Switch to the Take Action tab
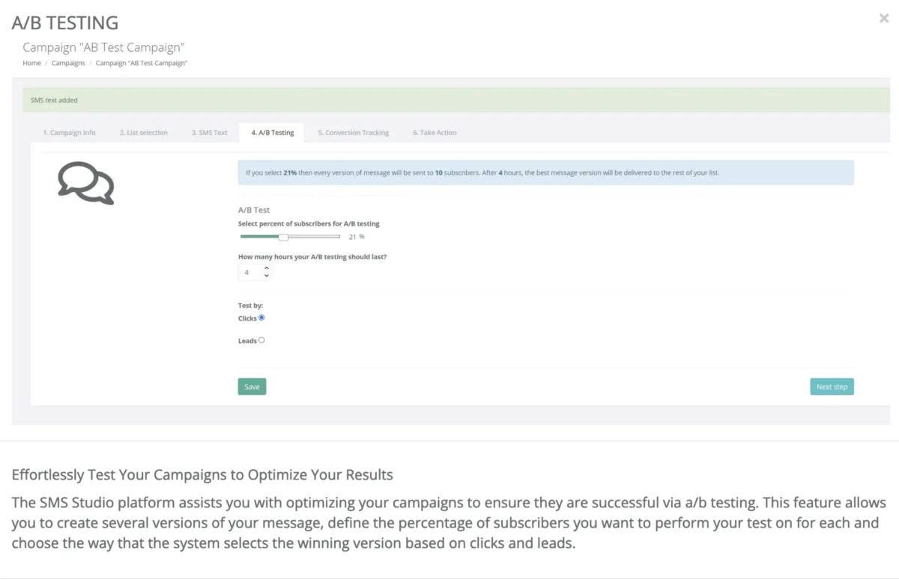The height and width of the screenshot is (580, 899). pos(434,133)
